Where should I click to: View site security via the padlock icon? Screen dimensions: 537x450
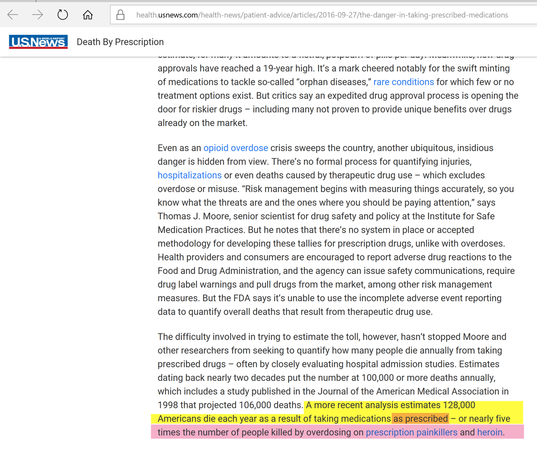point(120,15)
